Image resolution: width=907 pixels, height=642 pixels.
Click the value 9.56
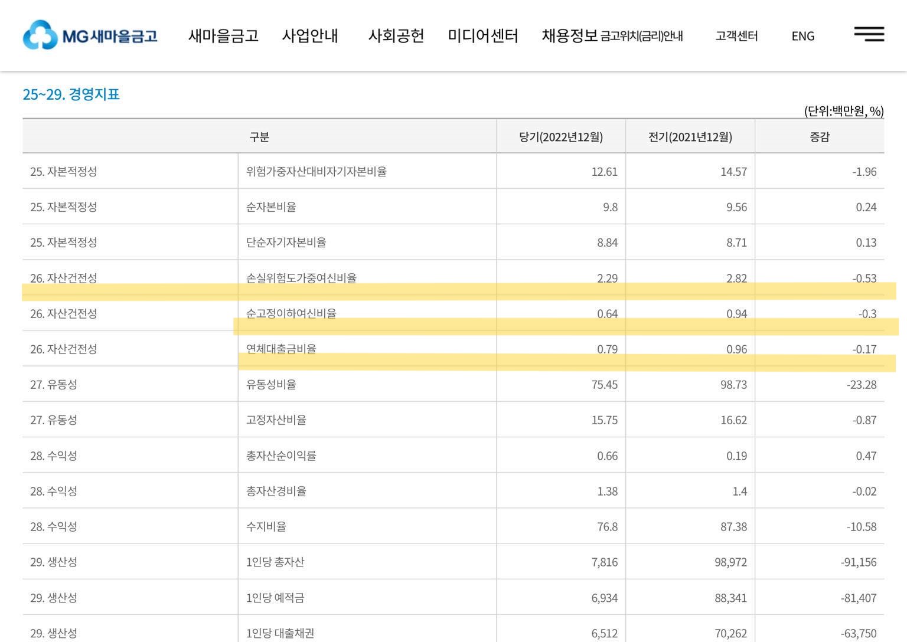pos(736,207)
